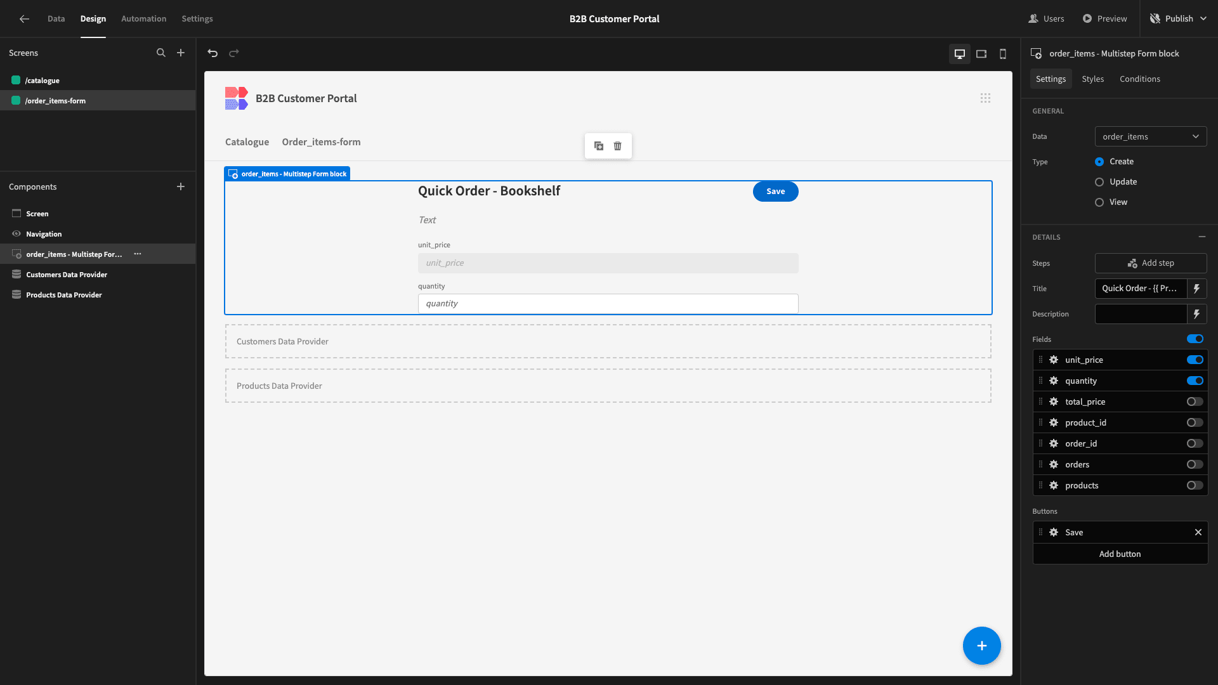The image size is (1218, 685).
Task: Open the top Settings tab
Action: [x=197, y=19]
